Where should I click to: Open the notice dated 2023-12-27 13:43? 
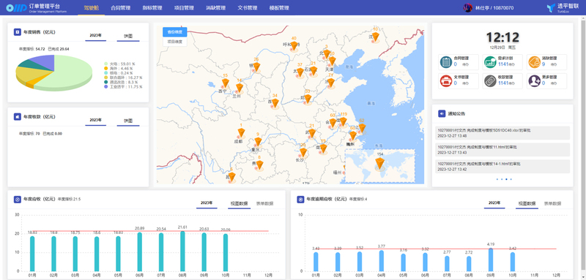pyautogui.click(x=502, y=150)
